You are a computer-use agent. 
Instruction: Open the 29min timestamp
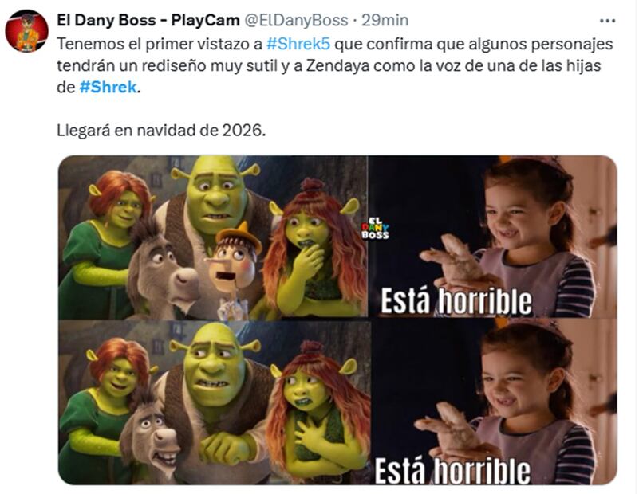[x=385, y=20]
